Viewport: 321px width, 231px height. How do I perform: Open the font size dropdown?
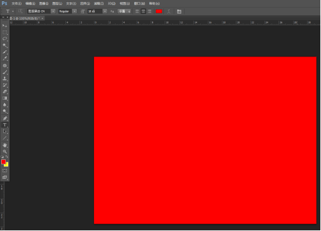click(105, 11)
